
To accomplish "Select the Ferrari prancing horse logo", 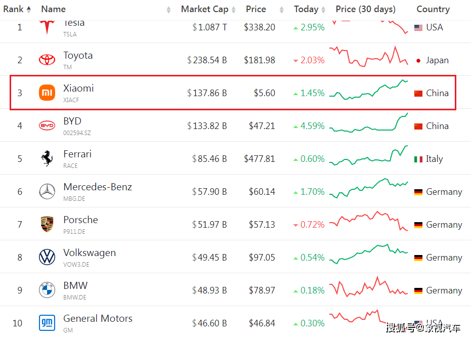I will (x=47, y=158).
